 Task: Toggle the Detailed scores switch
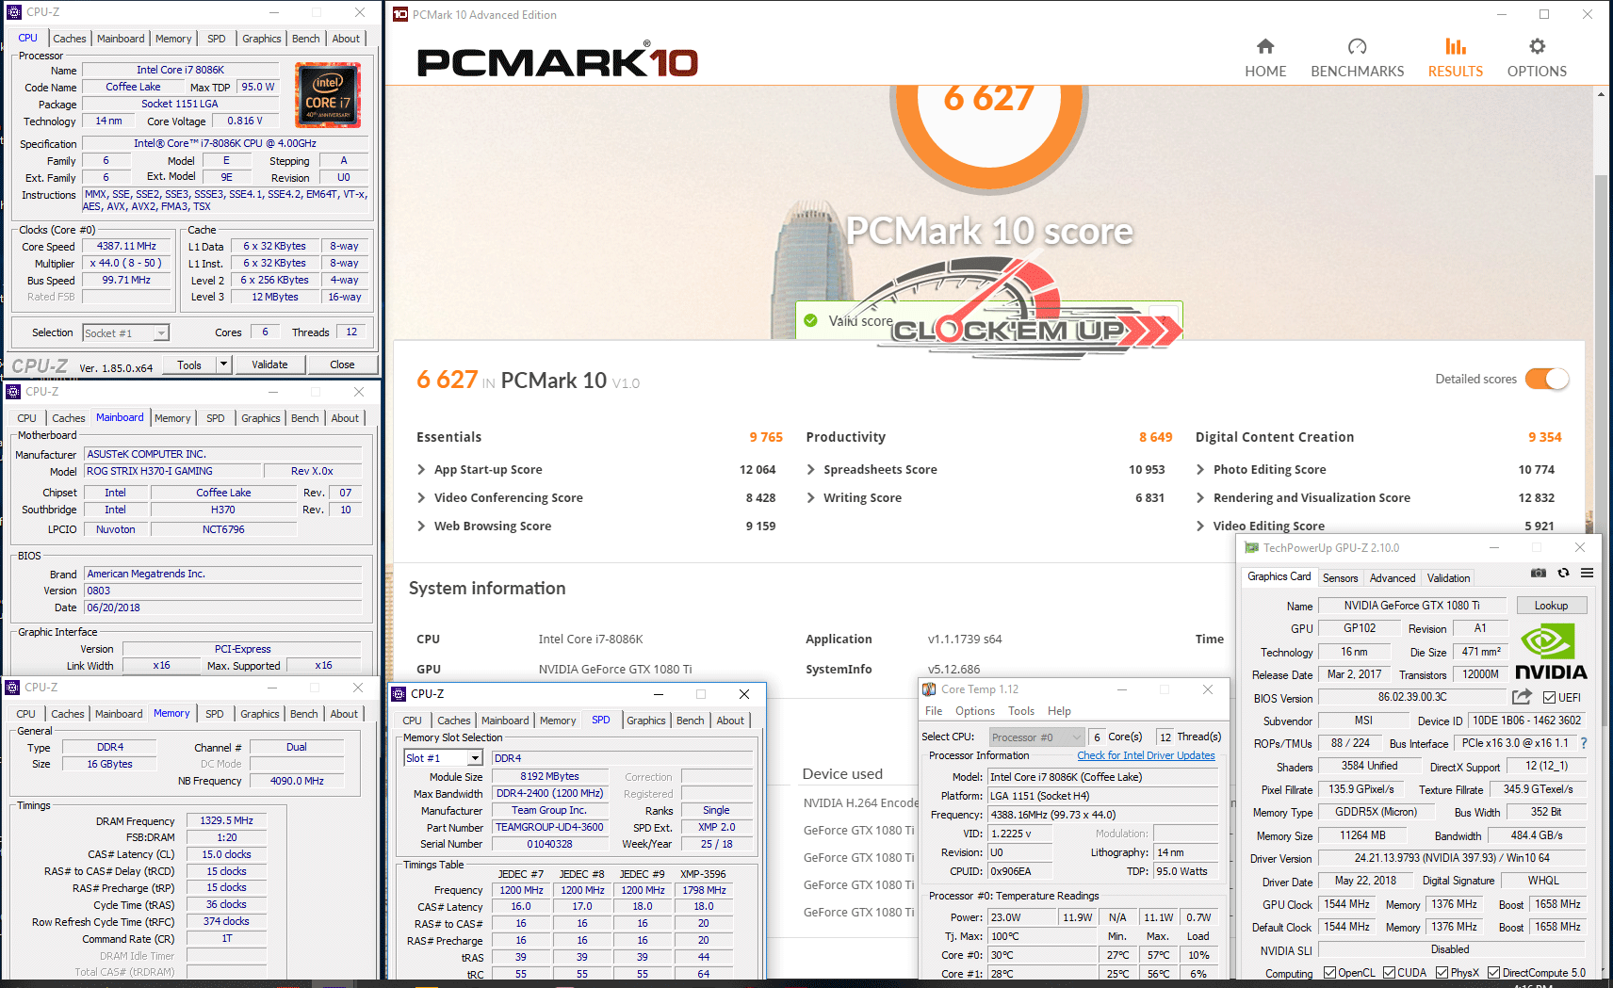(1546, 379)
